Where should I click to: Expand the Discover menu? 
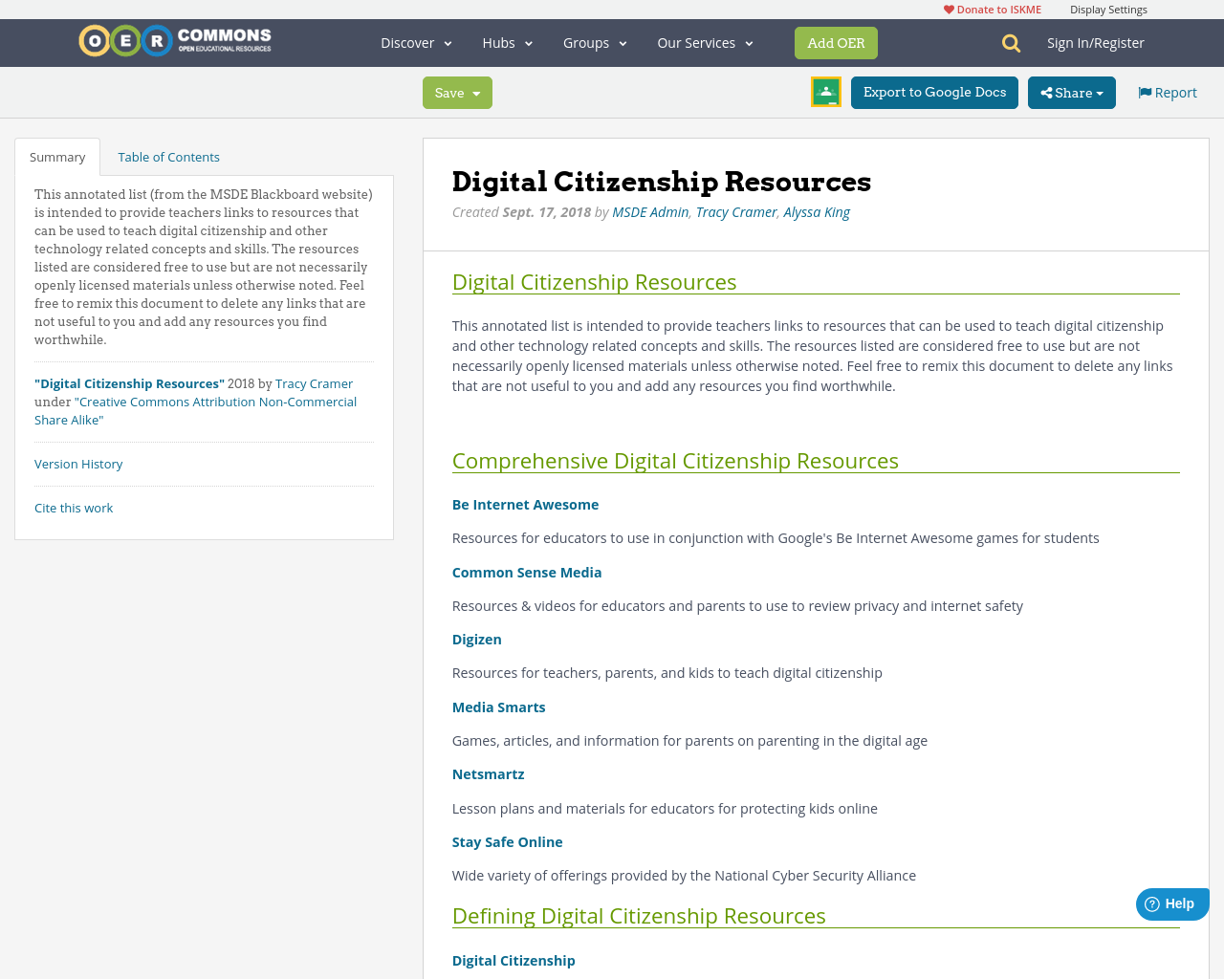(416, 43)
